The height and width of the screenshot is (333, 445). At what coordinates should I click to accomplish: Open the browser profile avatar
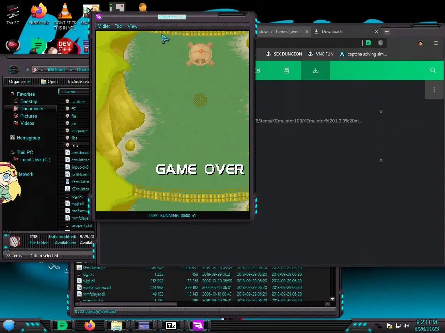coord(420,43)
